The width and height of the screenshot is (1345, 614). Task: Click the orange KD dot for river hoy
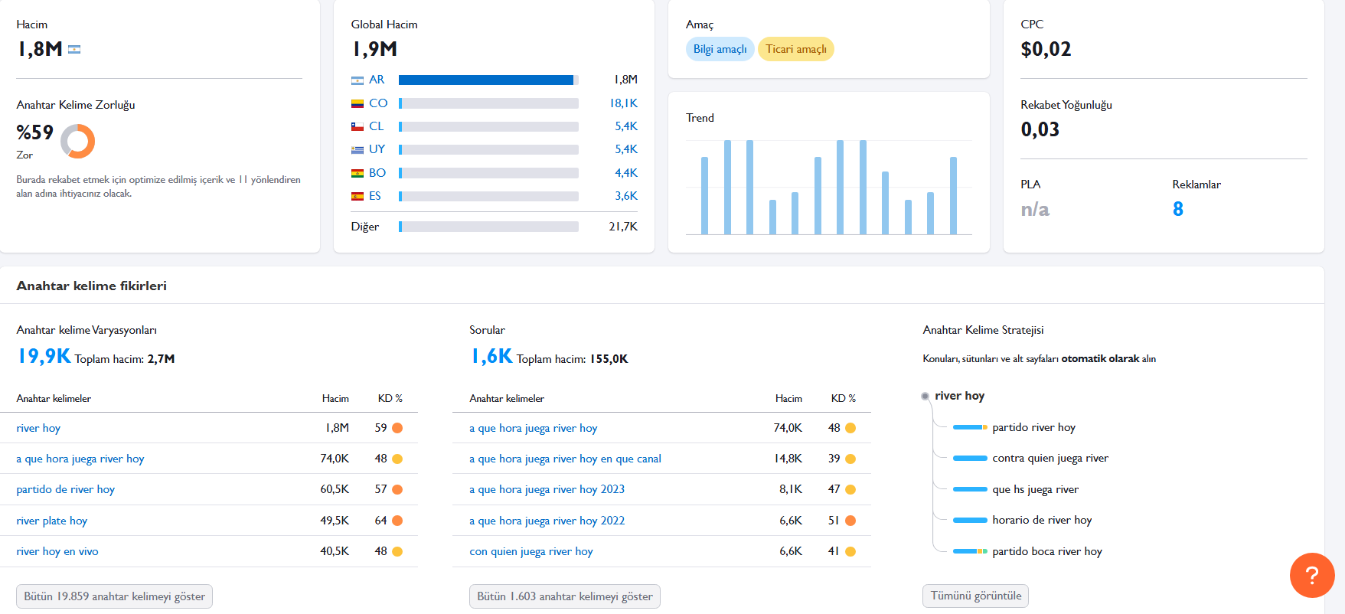click(x=397, y=428)
